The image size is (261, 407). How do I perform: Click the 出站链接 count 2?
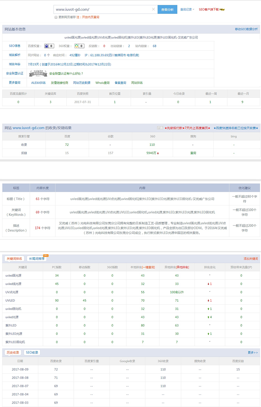tap(129, 46)
